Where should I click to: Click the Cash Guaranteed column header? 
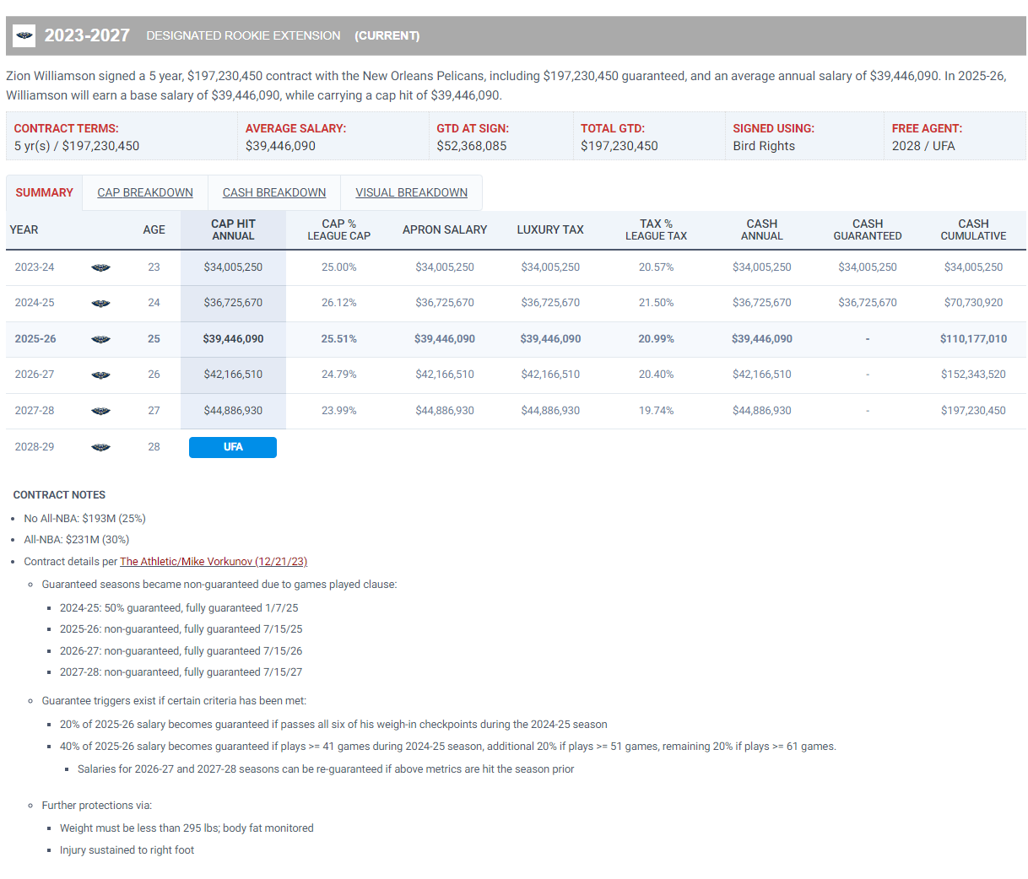pos(868,229)
